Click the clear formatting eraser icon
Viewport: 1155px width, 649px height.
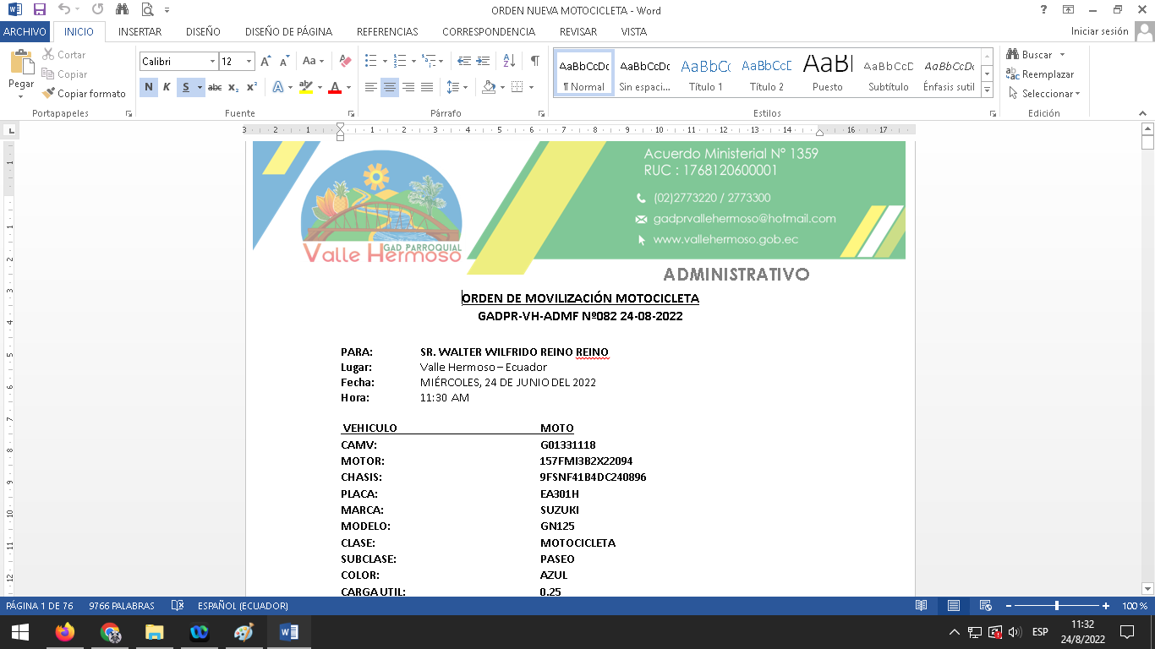[345, 61]
